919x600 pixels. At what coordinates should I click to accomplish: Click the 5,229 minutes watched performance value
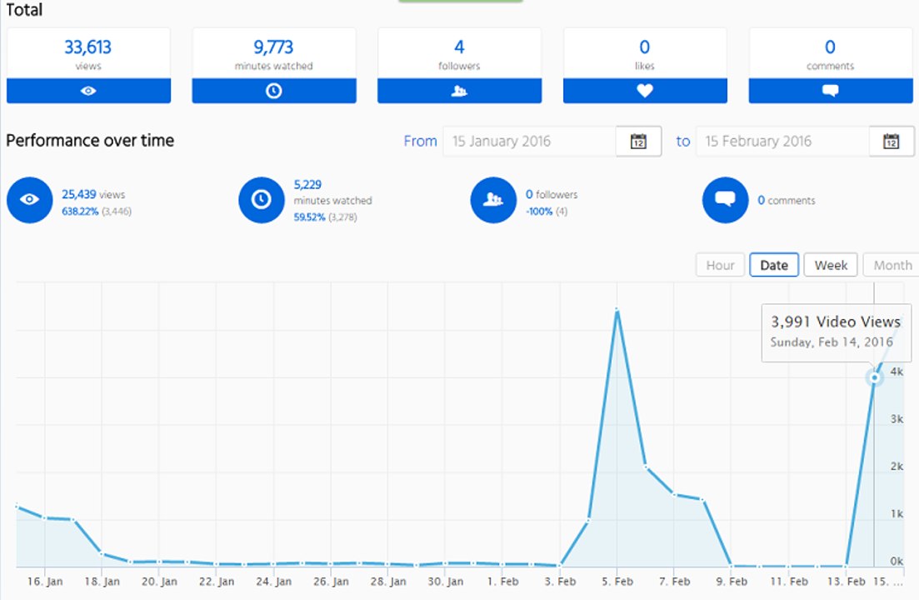[307, 184]
